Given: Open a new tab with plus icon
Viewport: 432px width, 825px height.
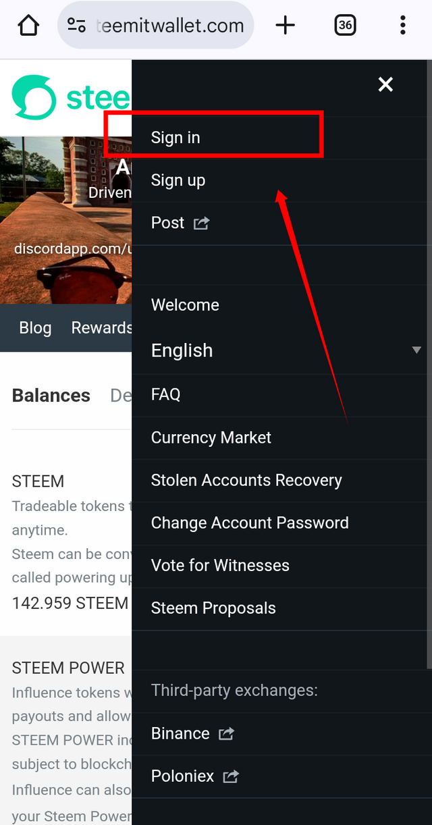Looking at the screenshot, I should tap(286, 26).
